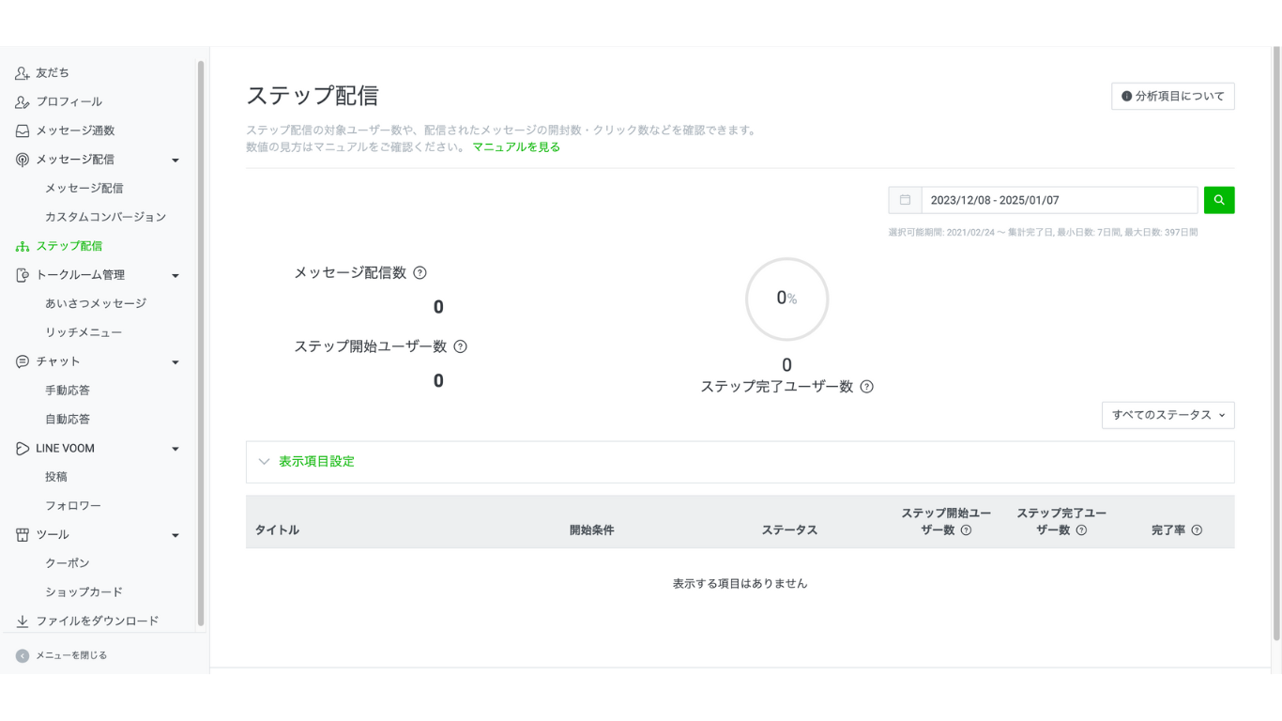
Task: Go to 自動応答 in sidebar
Action: click(68, 420)
